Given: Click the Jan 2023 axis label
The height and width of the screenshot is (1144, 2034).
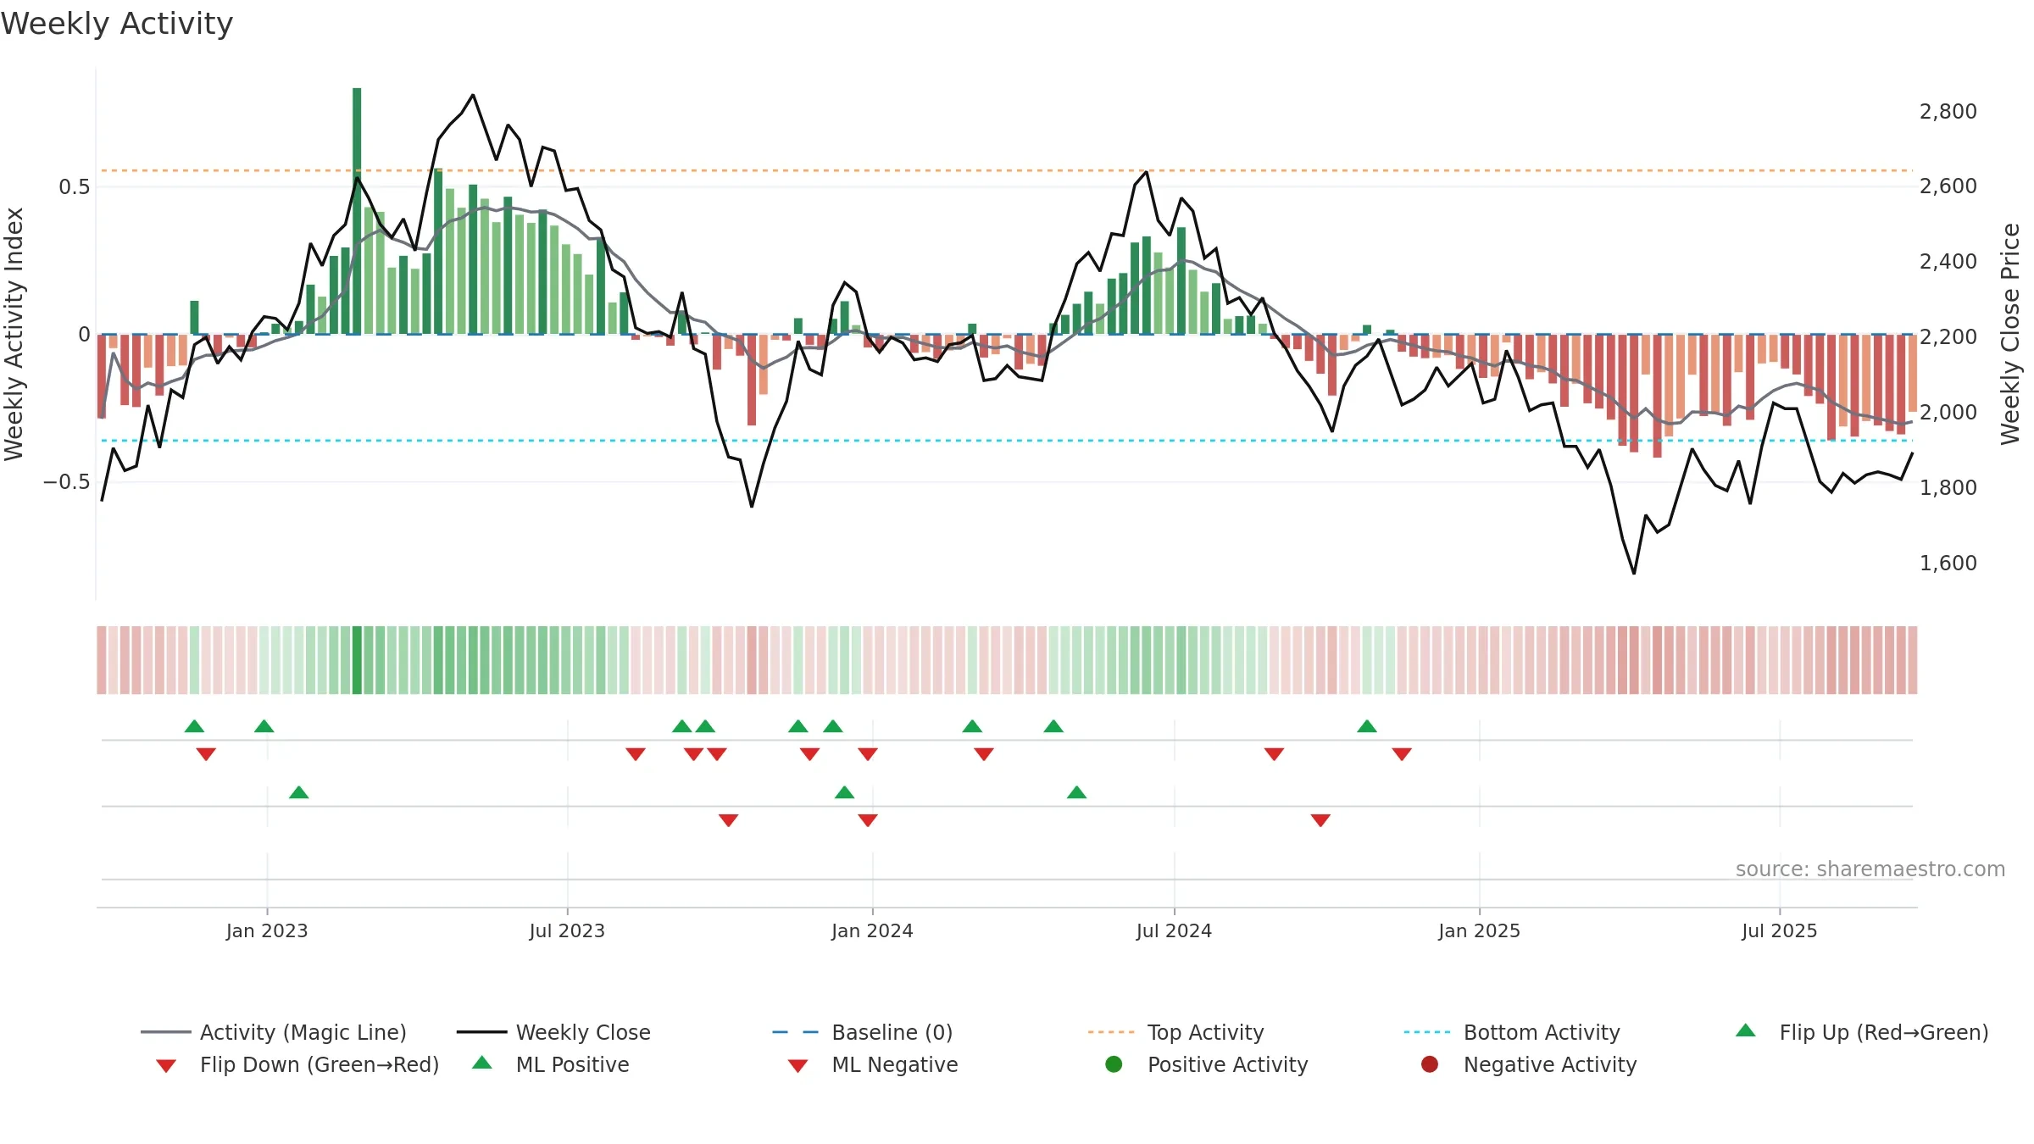Looking at the screenshot, I should (x=267, y=930).
